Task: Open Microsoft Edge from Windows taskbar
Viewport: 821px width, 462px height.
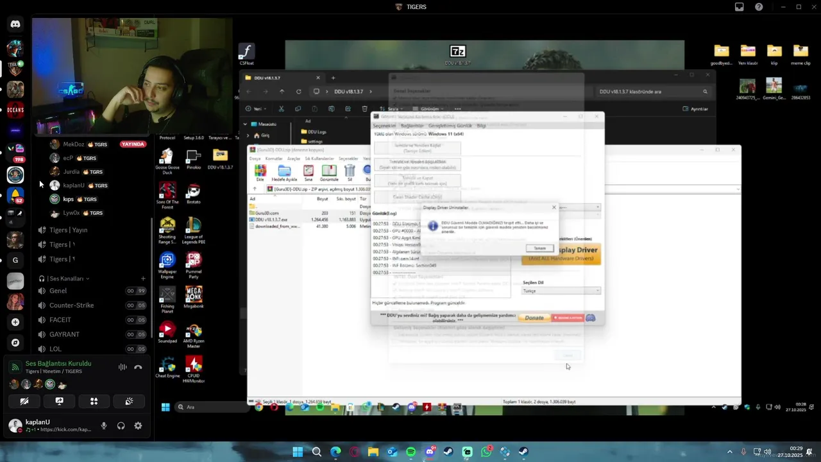Action: tap(335, 452)
